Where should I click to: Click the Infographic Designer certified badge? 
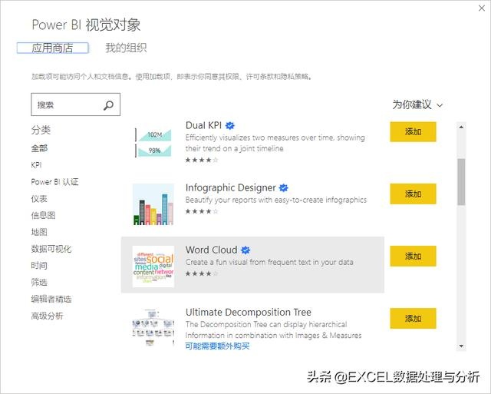click(x=284, y=187)
